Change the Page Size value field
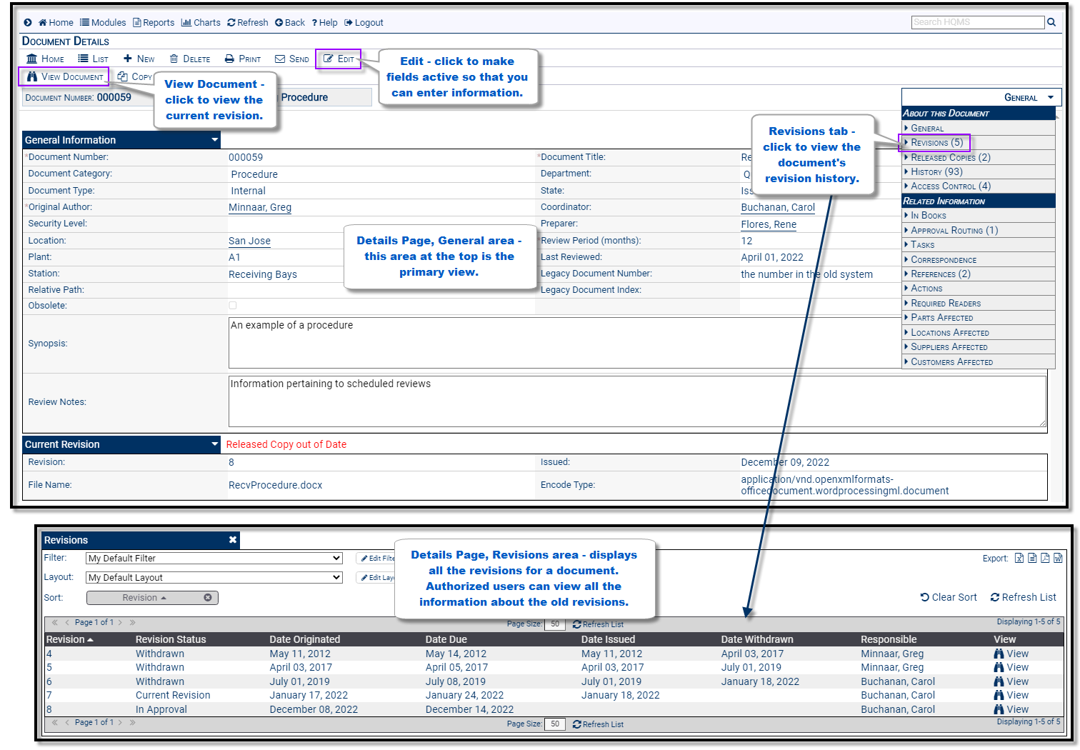The image size is (1080, 750). (555, 624)
